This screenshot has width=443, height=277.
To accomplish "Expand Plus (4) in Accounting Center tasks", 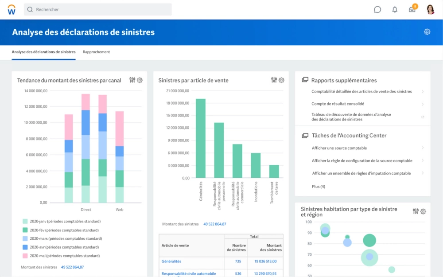I will click(319, 187).
